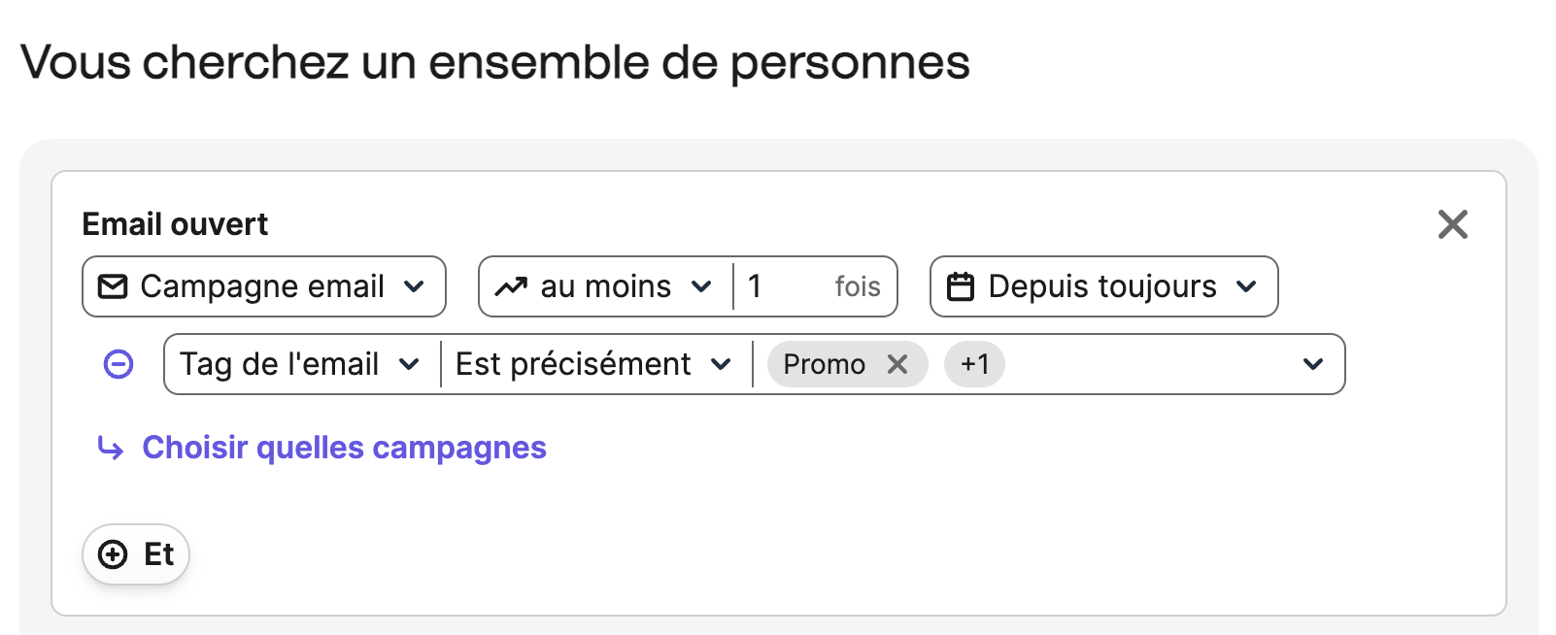Click the curved arrow before Choisir quelles campagnes
Screen dimensions: 1556x635
pos(110,448)
